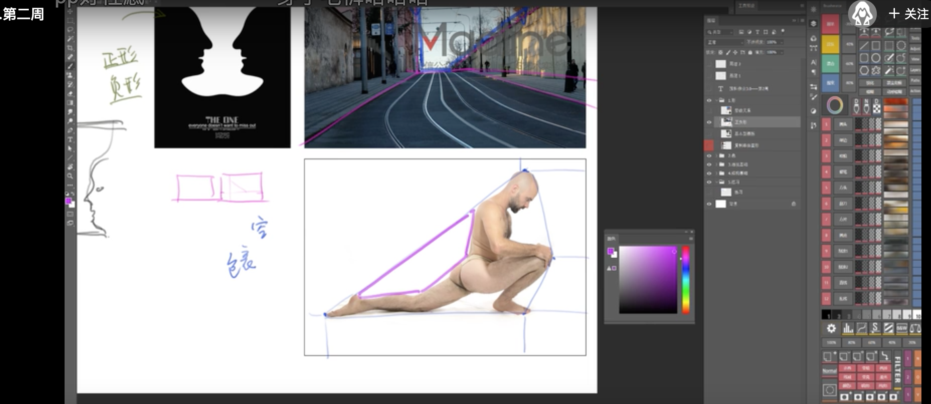Select the Eraser tool
931x404 pixels.
[x=70, y=94]
